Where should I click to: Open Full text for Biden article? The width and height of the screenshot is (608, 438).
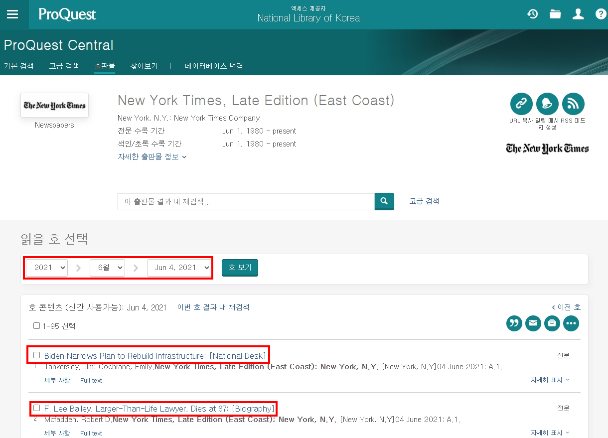91,380
